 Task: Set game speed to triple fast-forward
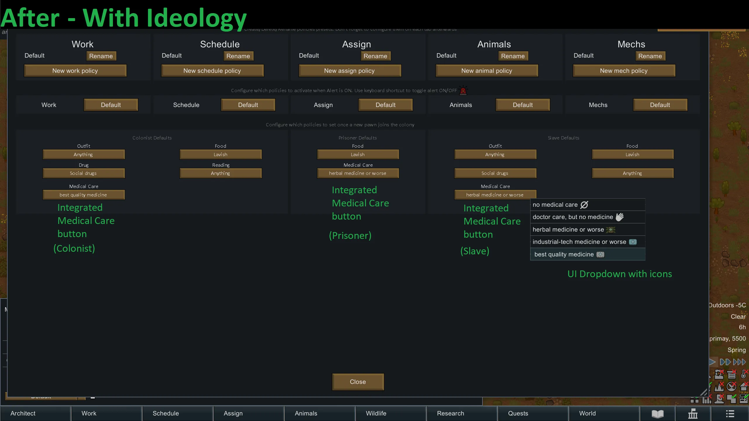point(739,362)
